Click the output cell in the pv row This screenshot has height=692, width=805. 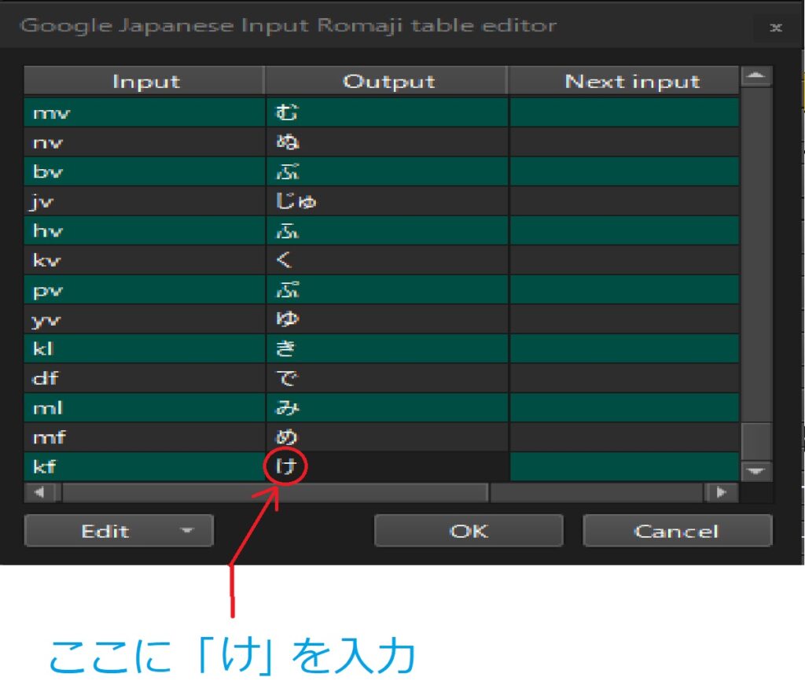click(x=388, y=290)
